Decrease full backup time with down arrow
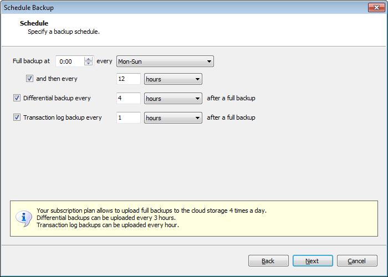The height and width of the screenshot is (277, 388). coord(88,64)
